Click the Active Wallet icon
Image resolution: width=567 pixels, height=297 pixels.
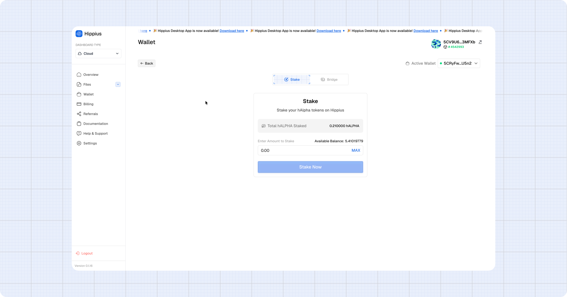point(407,63)
